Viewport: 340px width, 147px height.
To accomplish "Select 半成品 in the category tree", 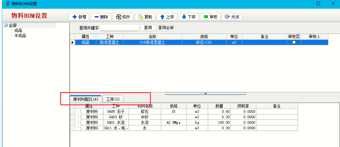I will pos(20,36).
